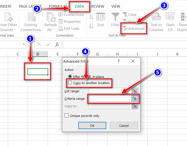The width and height of the screenshot is (187, 146).
Task: Click the Copy to input field
Action: [110, 106]
